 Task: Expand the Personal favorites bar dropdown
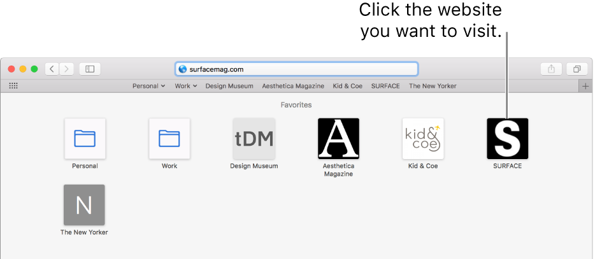coord(149,86)
